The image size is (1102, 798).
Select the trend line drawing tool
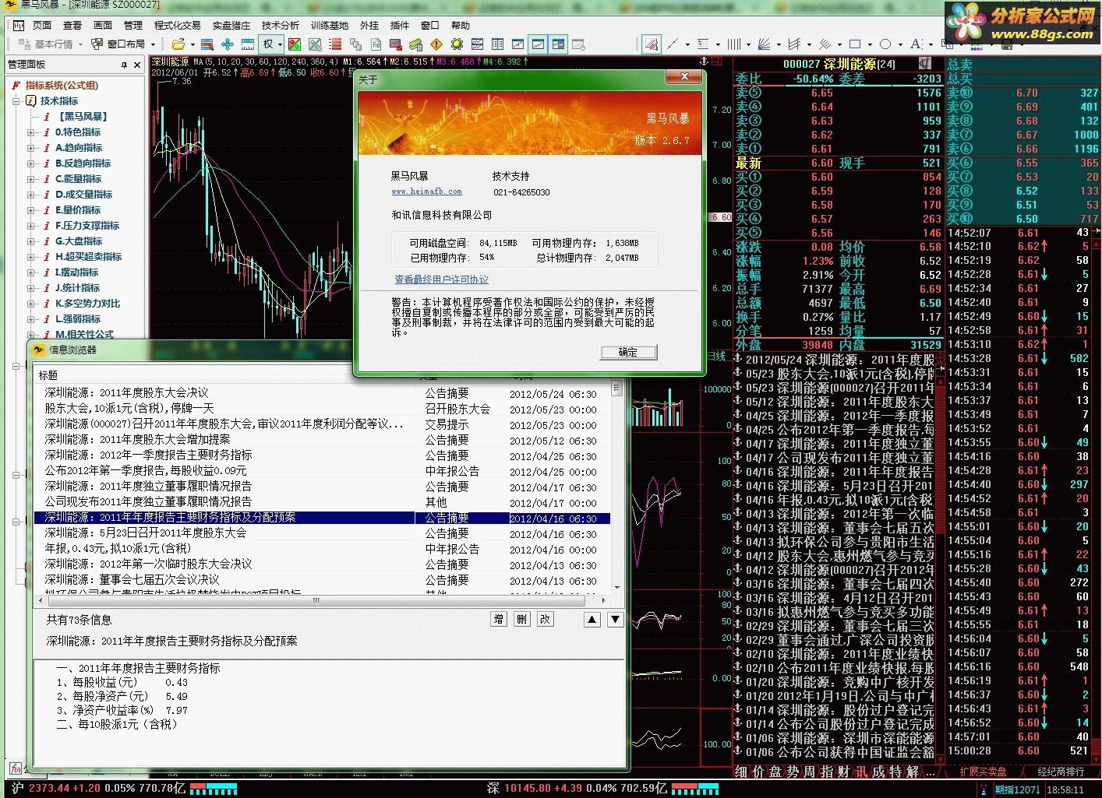[x=673, y=44]
